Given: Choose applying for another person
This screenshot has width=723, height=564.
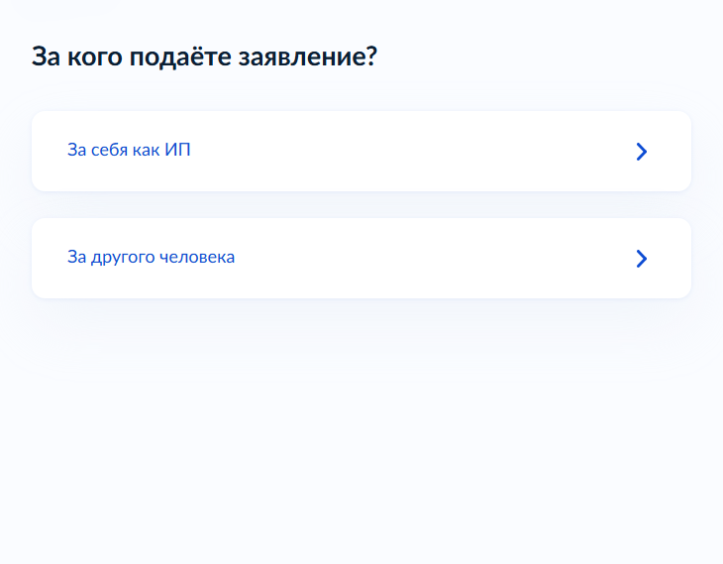Looking at the screenshot, I should point(361,258).
